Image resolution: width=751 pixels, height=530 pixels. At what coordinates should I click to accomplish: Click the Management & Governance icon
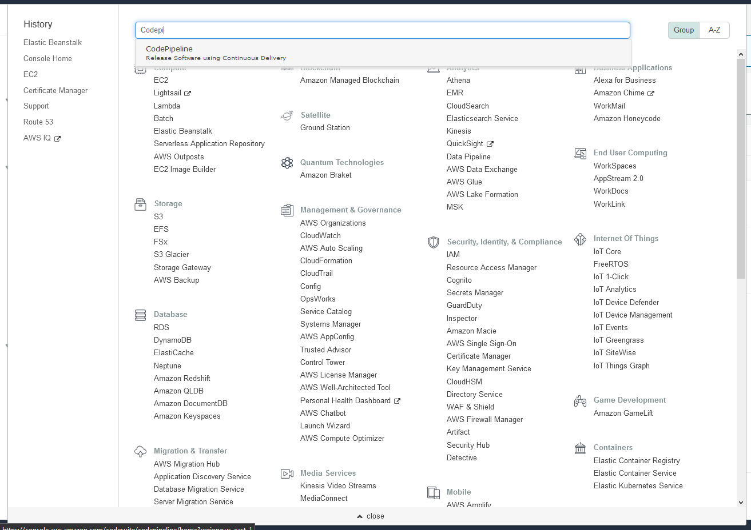[287, 210]
